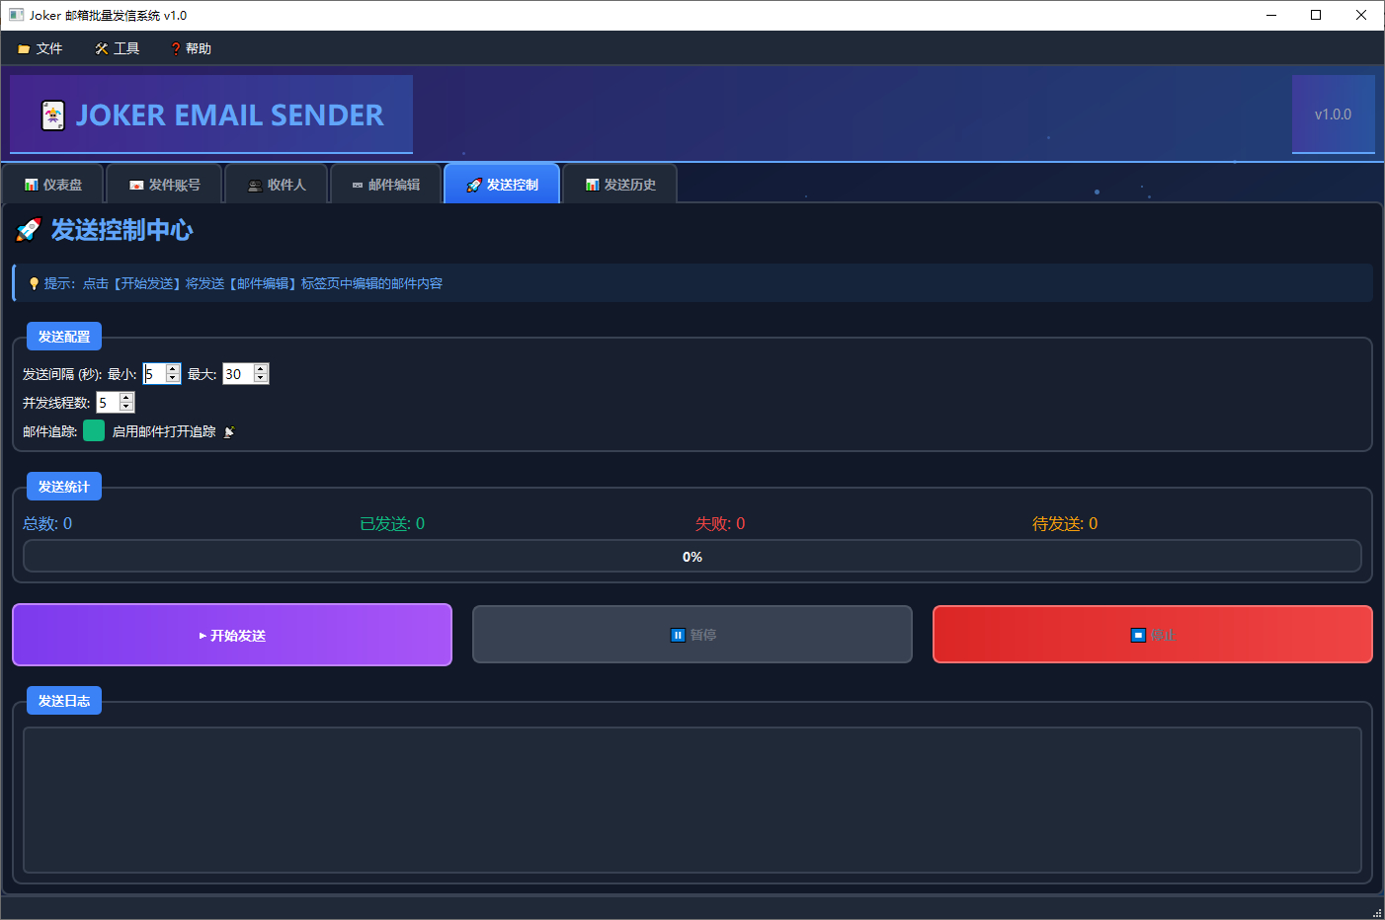Increase 并发线程数 using the up arrow

(125, 398)
